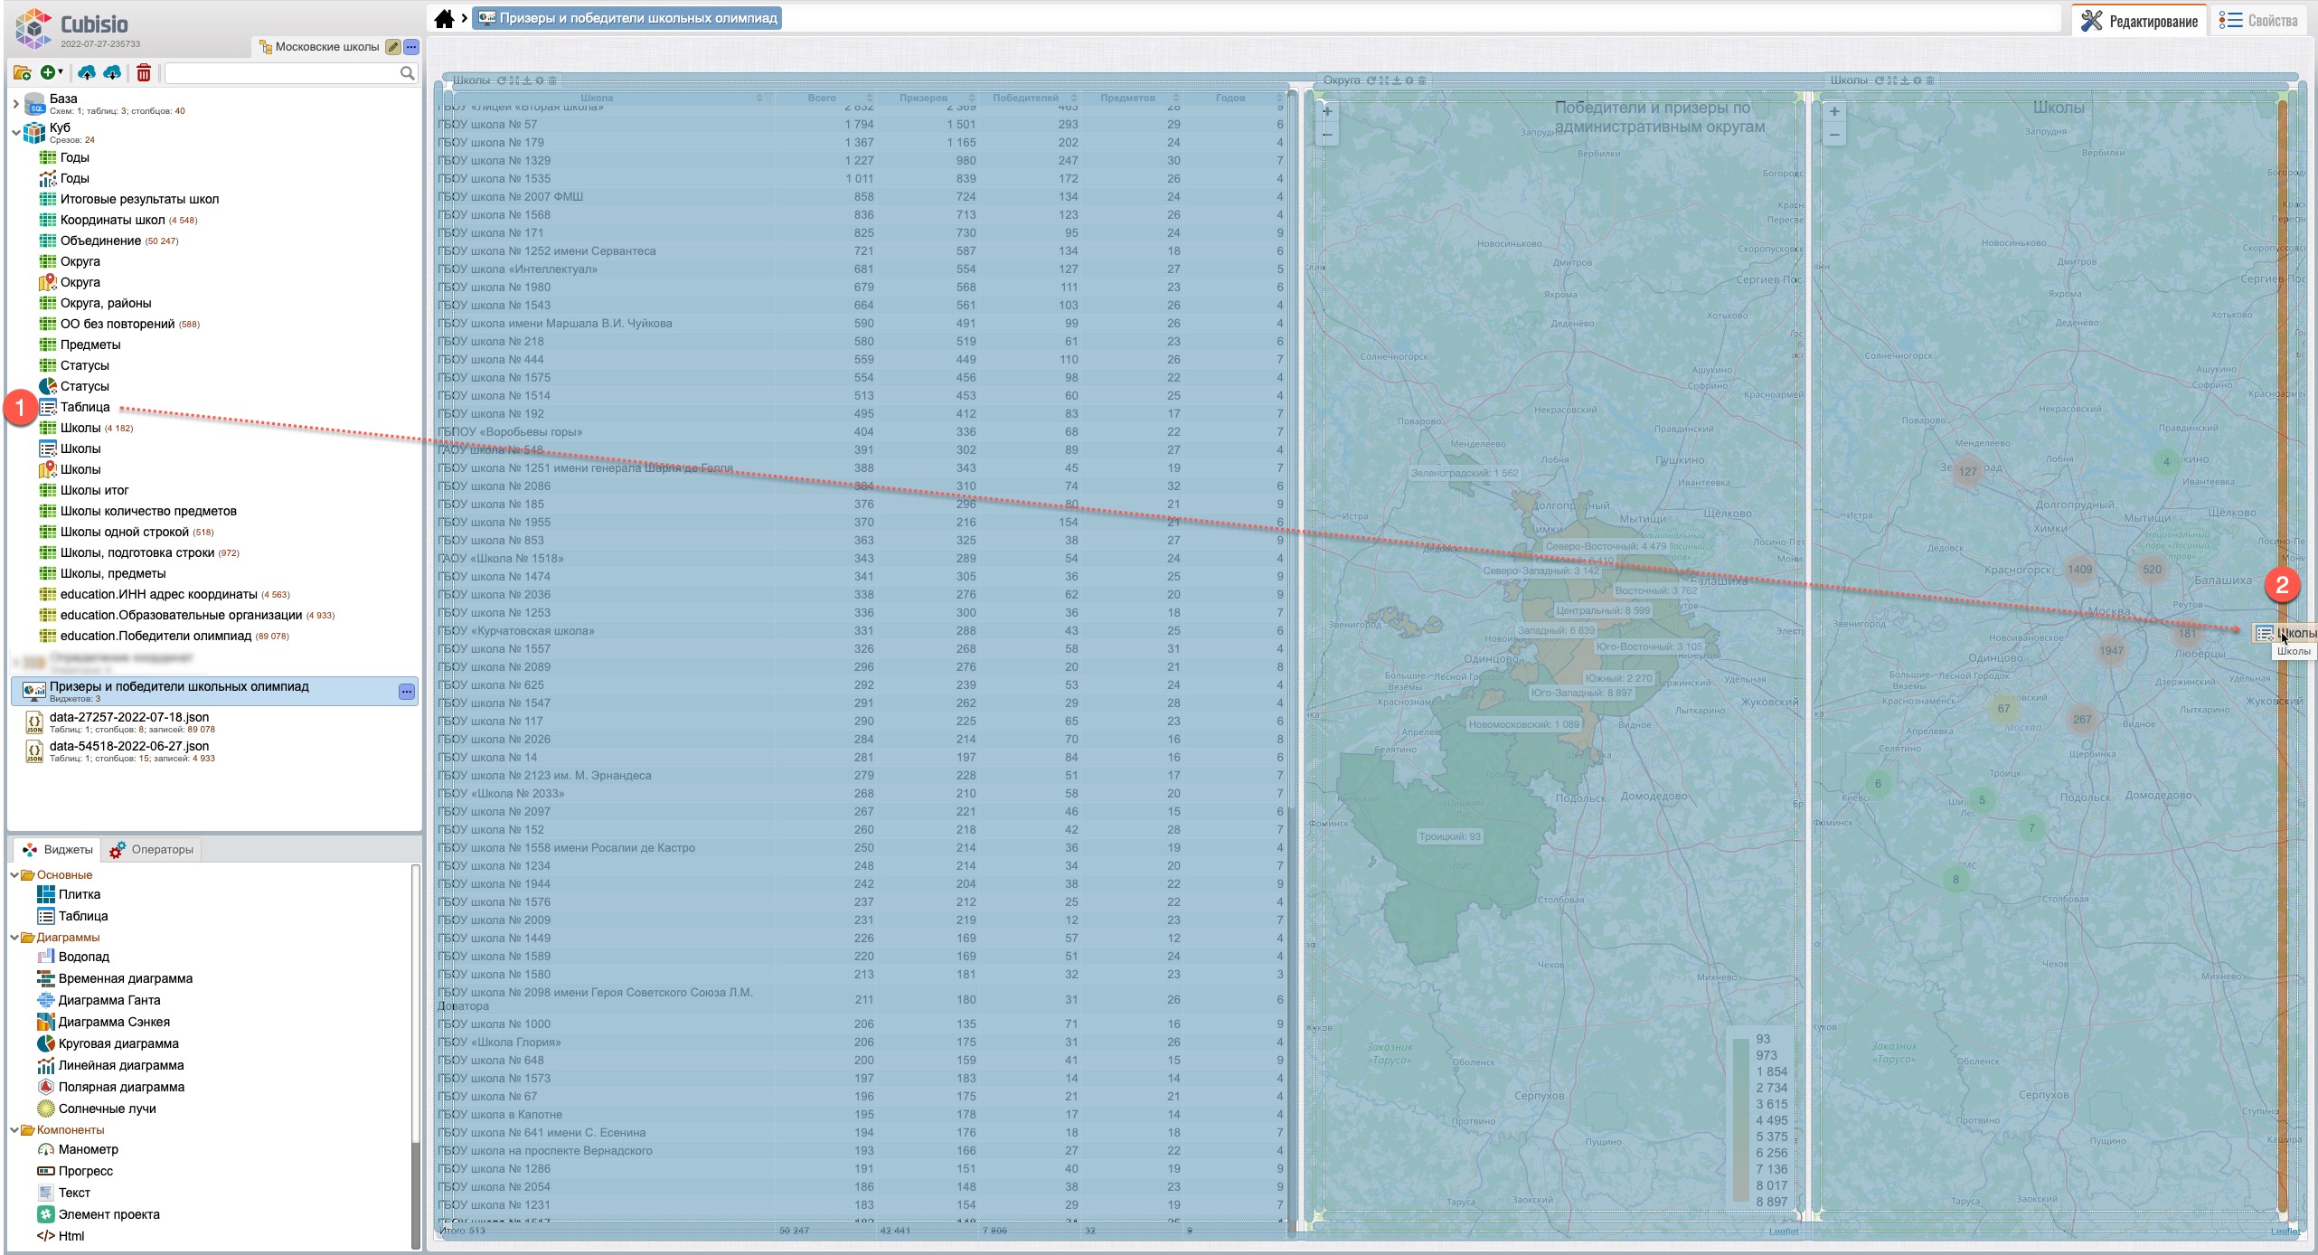Click the cloud download icon
The height and width of the screenshot is (1255, 2318).
(x=112, y=72)
